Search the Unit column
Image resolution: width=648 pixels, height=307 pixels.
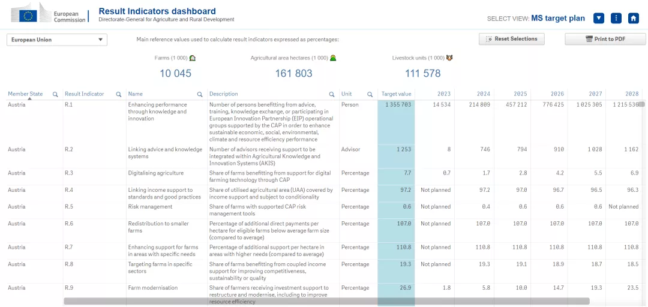(x=368, y=94)
